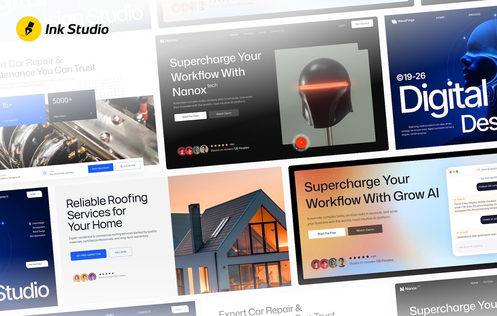Click Start For Free in the Nanox helmet mockup

190,116
